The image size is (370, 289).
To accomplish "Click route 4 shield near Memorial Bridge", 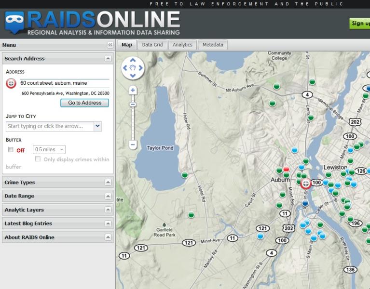I will pos(307,95).
